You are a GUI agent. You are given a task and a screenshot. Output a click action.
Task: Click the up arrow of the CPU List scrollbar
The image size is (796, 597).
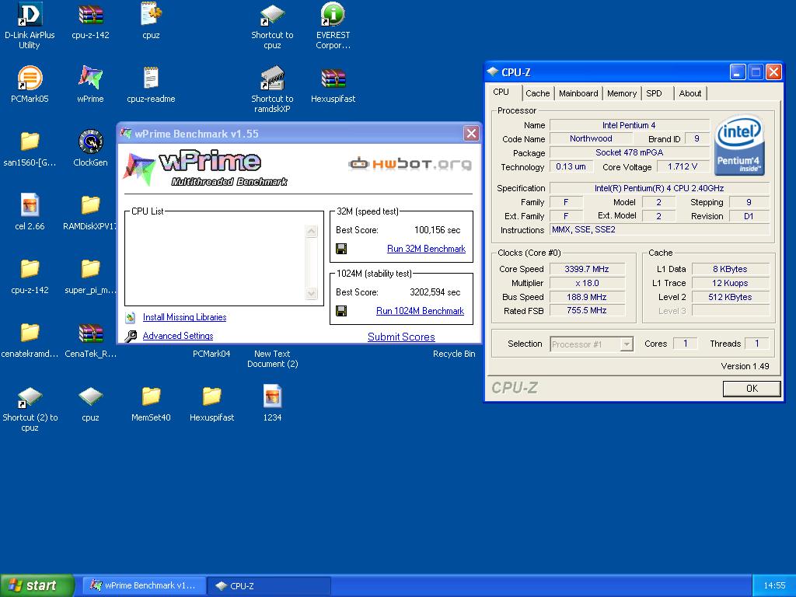(x=311, y=232)
